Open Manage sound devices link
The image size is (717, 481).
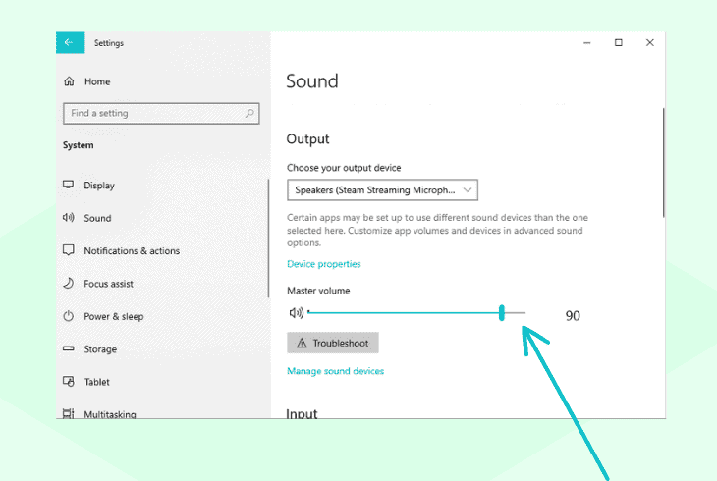pos(335,371)
